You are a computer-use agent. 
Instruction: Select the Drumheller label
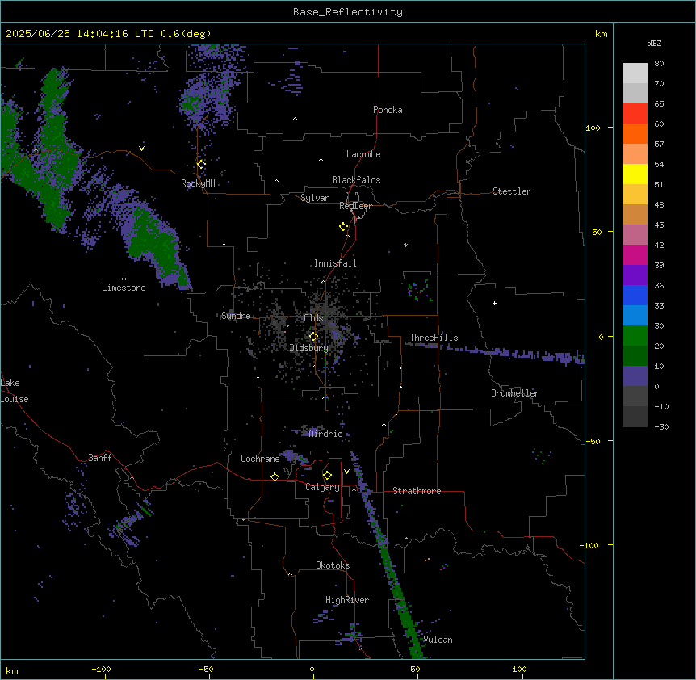(515, 393)
